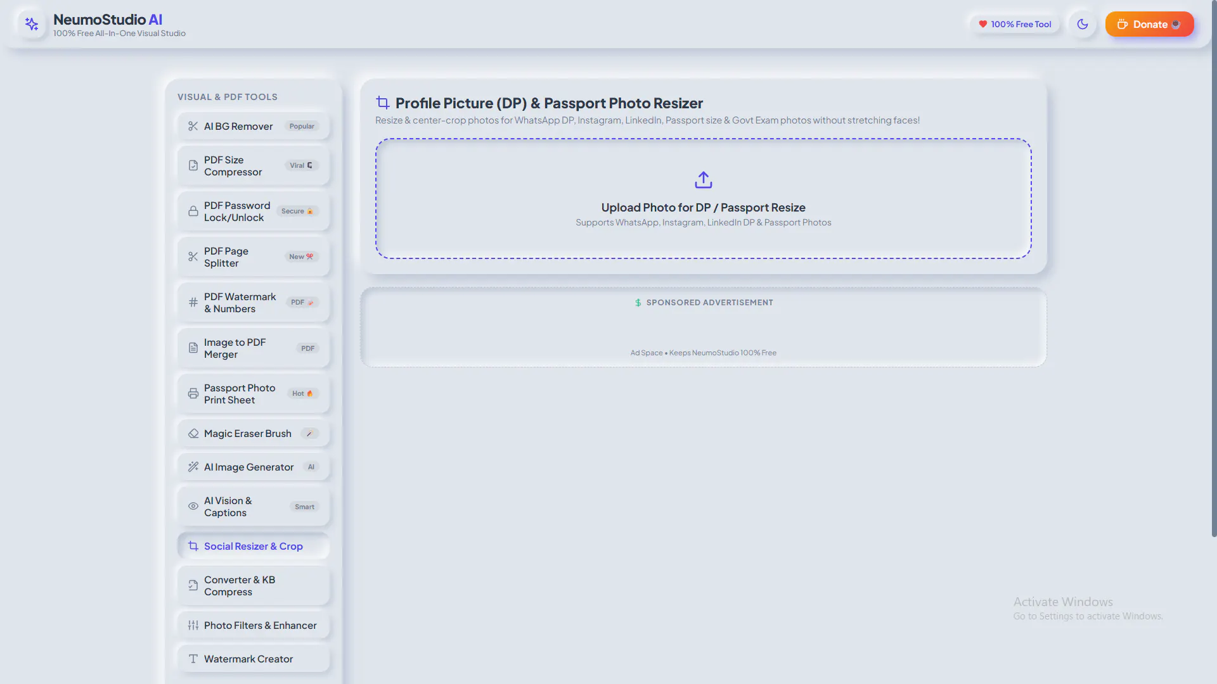This screenshot has height=684, width=1217.
Task: Click the Photo Filters & Enhancer sliders icon
Action: coord(193,625)
